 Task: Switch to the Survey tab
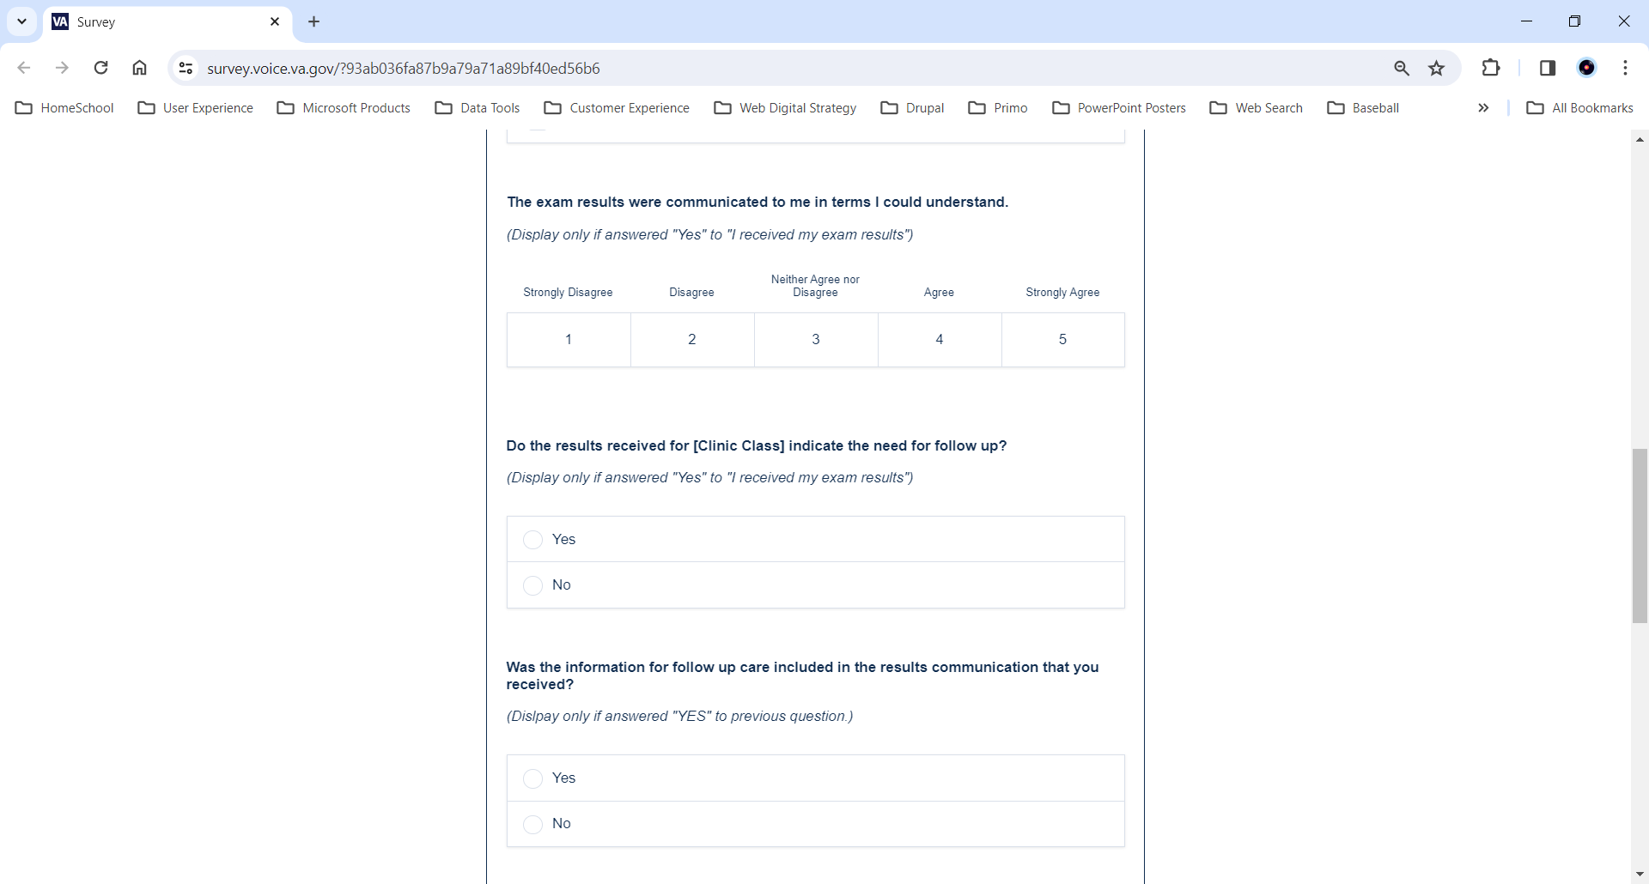pyautogui.click(x=167, y=22)
